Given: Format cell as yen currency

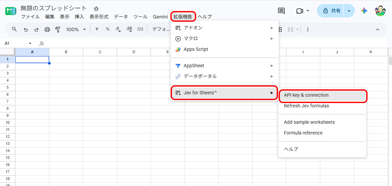Looking at the screenshot, I should point(97,29).
